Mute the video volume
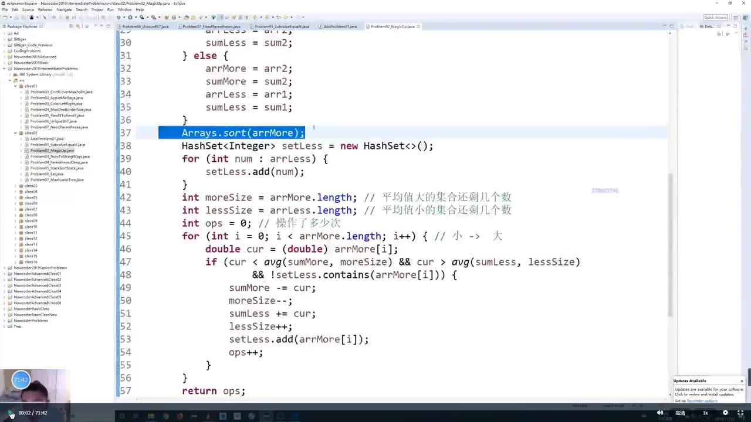The width and height of the screenshot is (751, 422). [x=661, y=413]
